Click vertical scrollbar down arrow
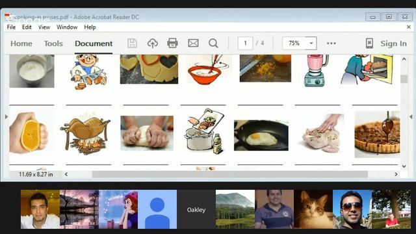 pyautogui.click(x=404, y=166)
